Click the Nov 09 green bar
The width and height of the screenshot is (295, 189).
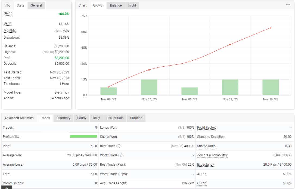click(x=230, y=87)
